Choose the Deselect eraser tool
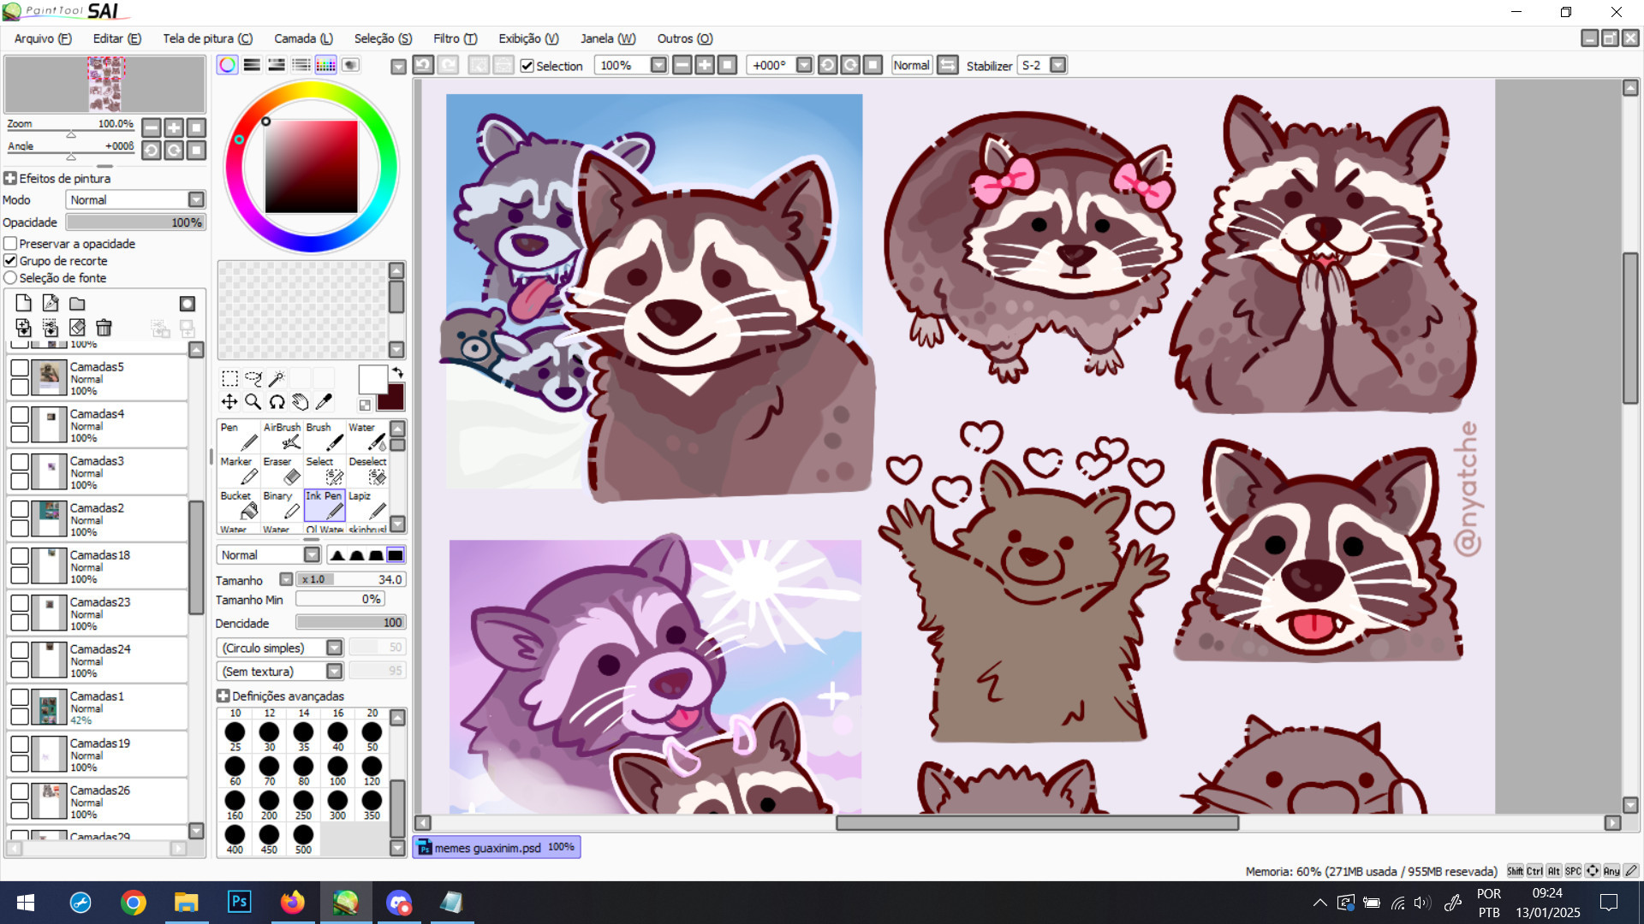Screen dimensions: 1644x924 pyautogui.click(x=367, y=470)
